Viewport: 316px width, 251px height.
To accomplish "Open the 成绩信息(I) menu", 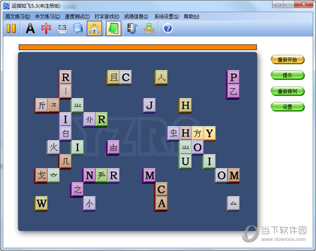I will [x=136, y=16].
